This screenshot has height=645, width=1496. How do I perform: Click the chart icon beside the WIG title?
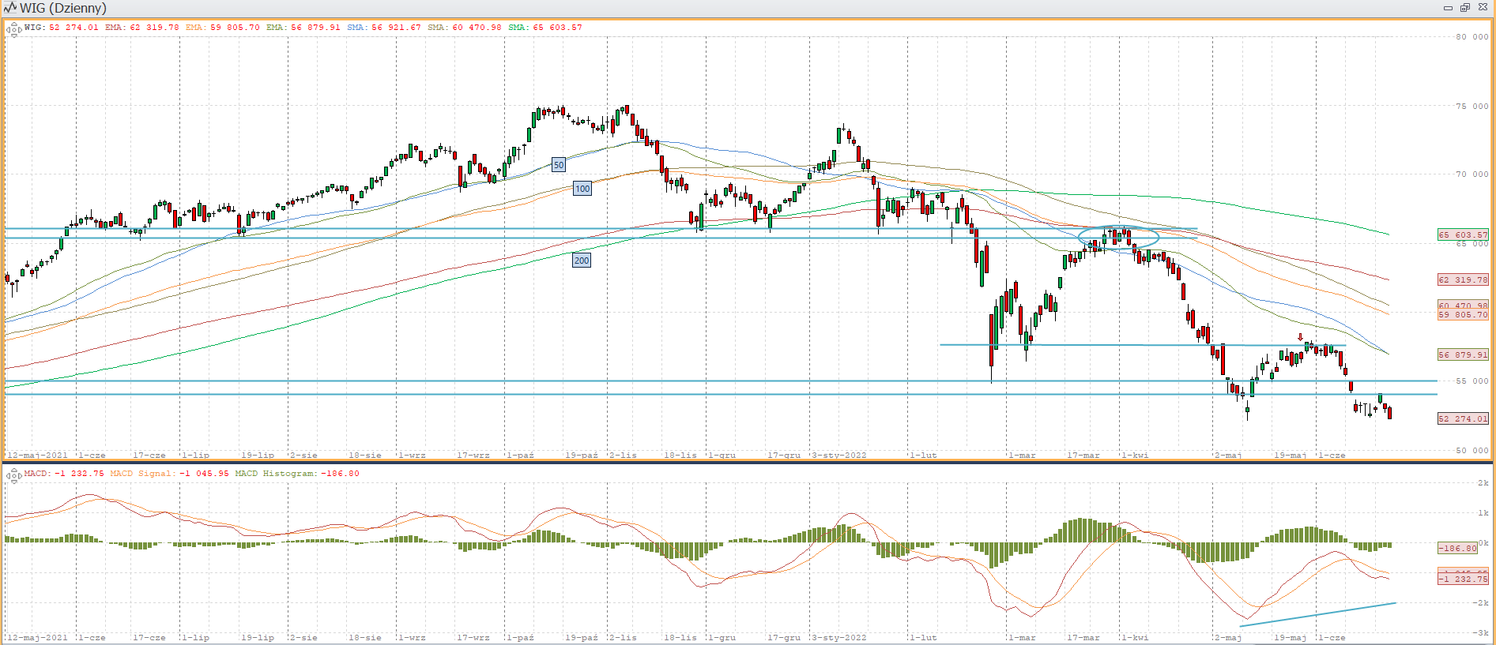(9, 8)
